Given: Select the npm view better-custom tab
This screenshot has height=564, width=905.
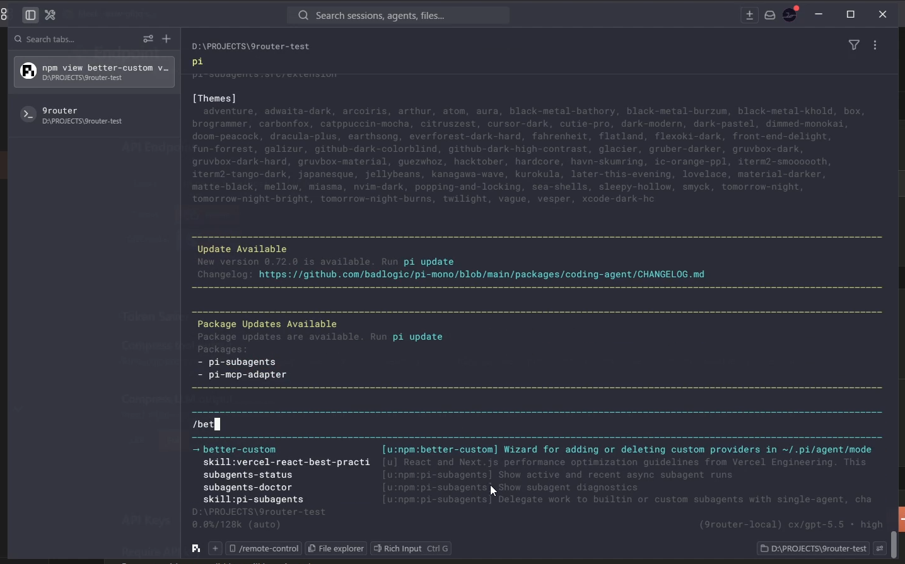Looking at the screenshot, I should click(x=94, y=72).
